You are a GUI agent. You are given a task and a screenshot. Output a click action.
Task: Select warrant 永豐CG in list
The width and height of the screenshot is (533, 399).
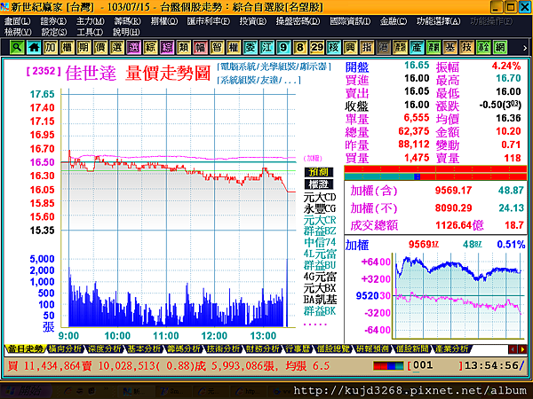click(x=320, y=208)
